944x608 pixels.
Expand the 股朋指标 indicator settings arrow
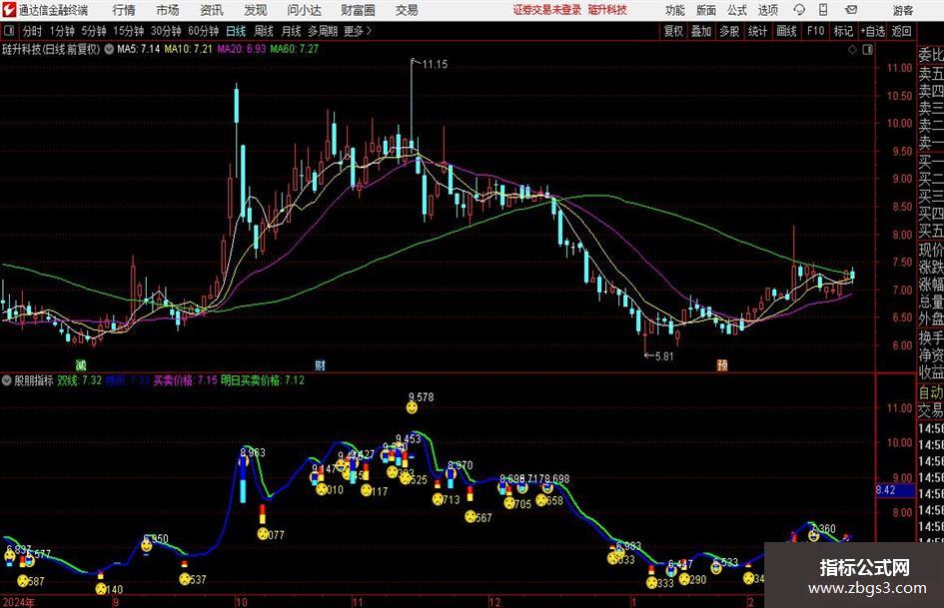pyautogui.click(x=7, y=380)
